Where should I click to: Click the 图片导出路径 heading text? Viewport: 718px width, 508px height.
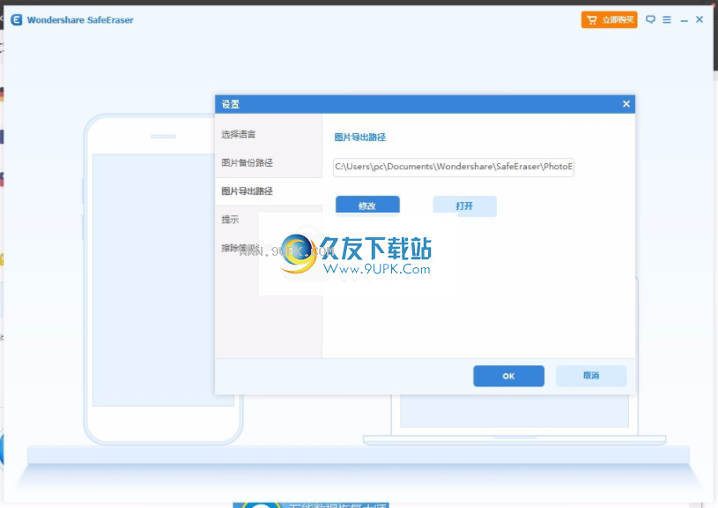point(360,137)
